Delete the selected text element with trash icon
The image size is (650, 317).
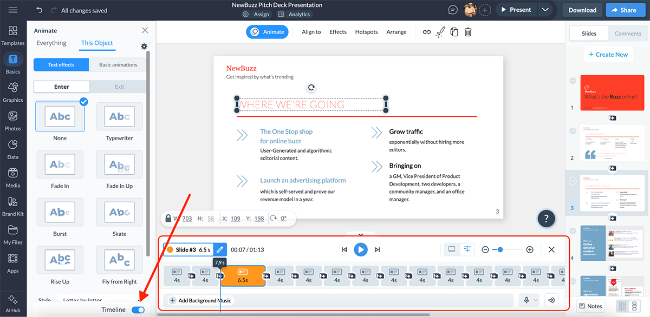[x=467, y=32]
